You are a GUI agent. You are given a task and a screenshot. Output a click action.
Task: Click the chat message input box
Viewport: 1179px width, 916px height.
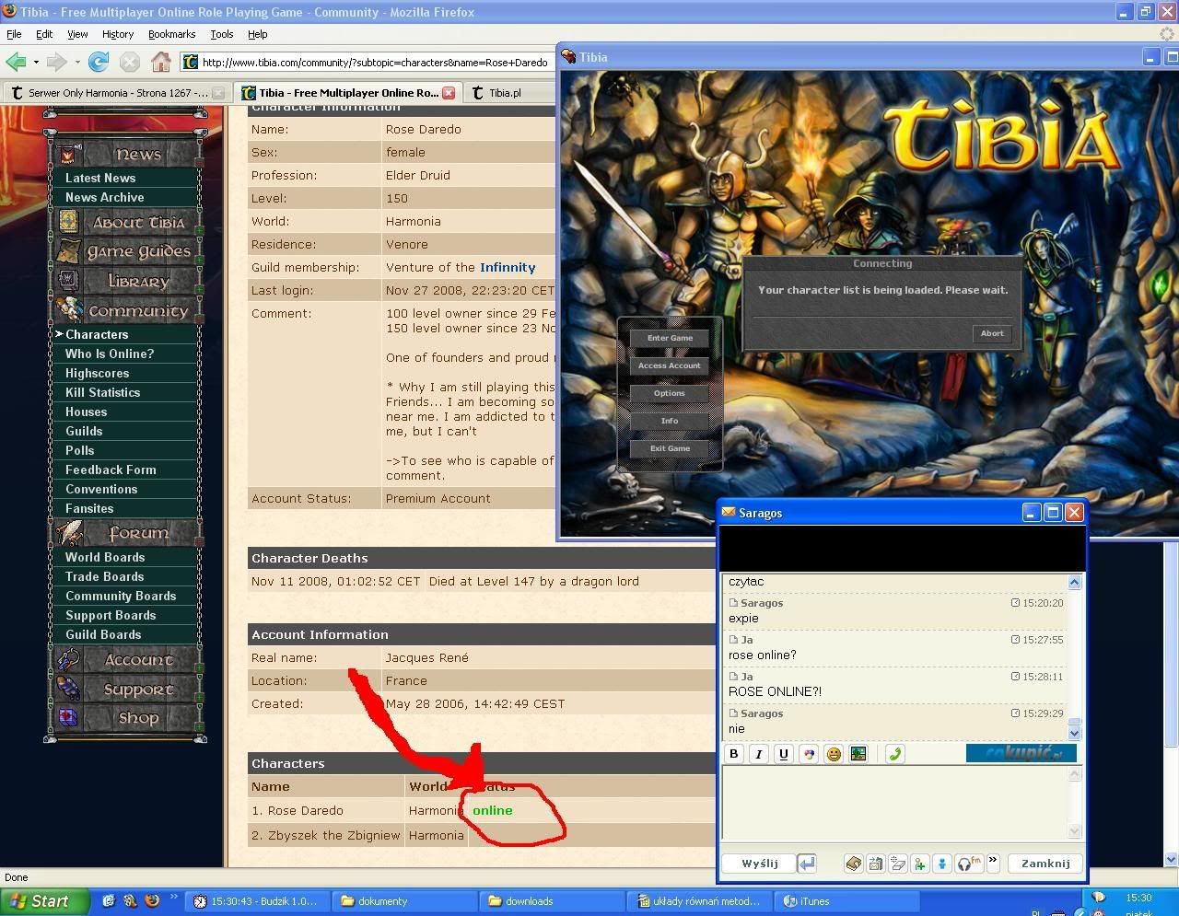tap(895, 802)
